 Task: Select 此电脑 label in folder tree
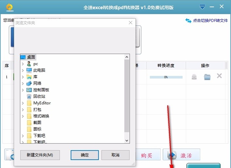39,70
